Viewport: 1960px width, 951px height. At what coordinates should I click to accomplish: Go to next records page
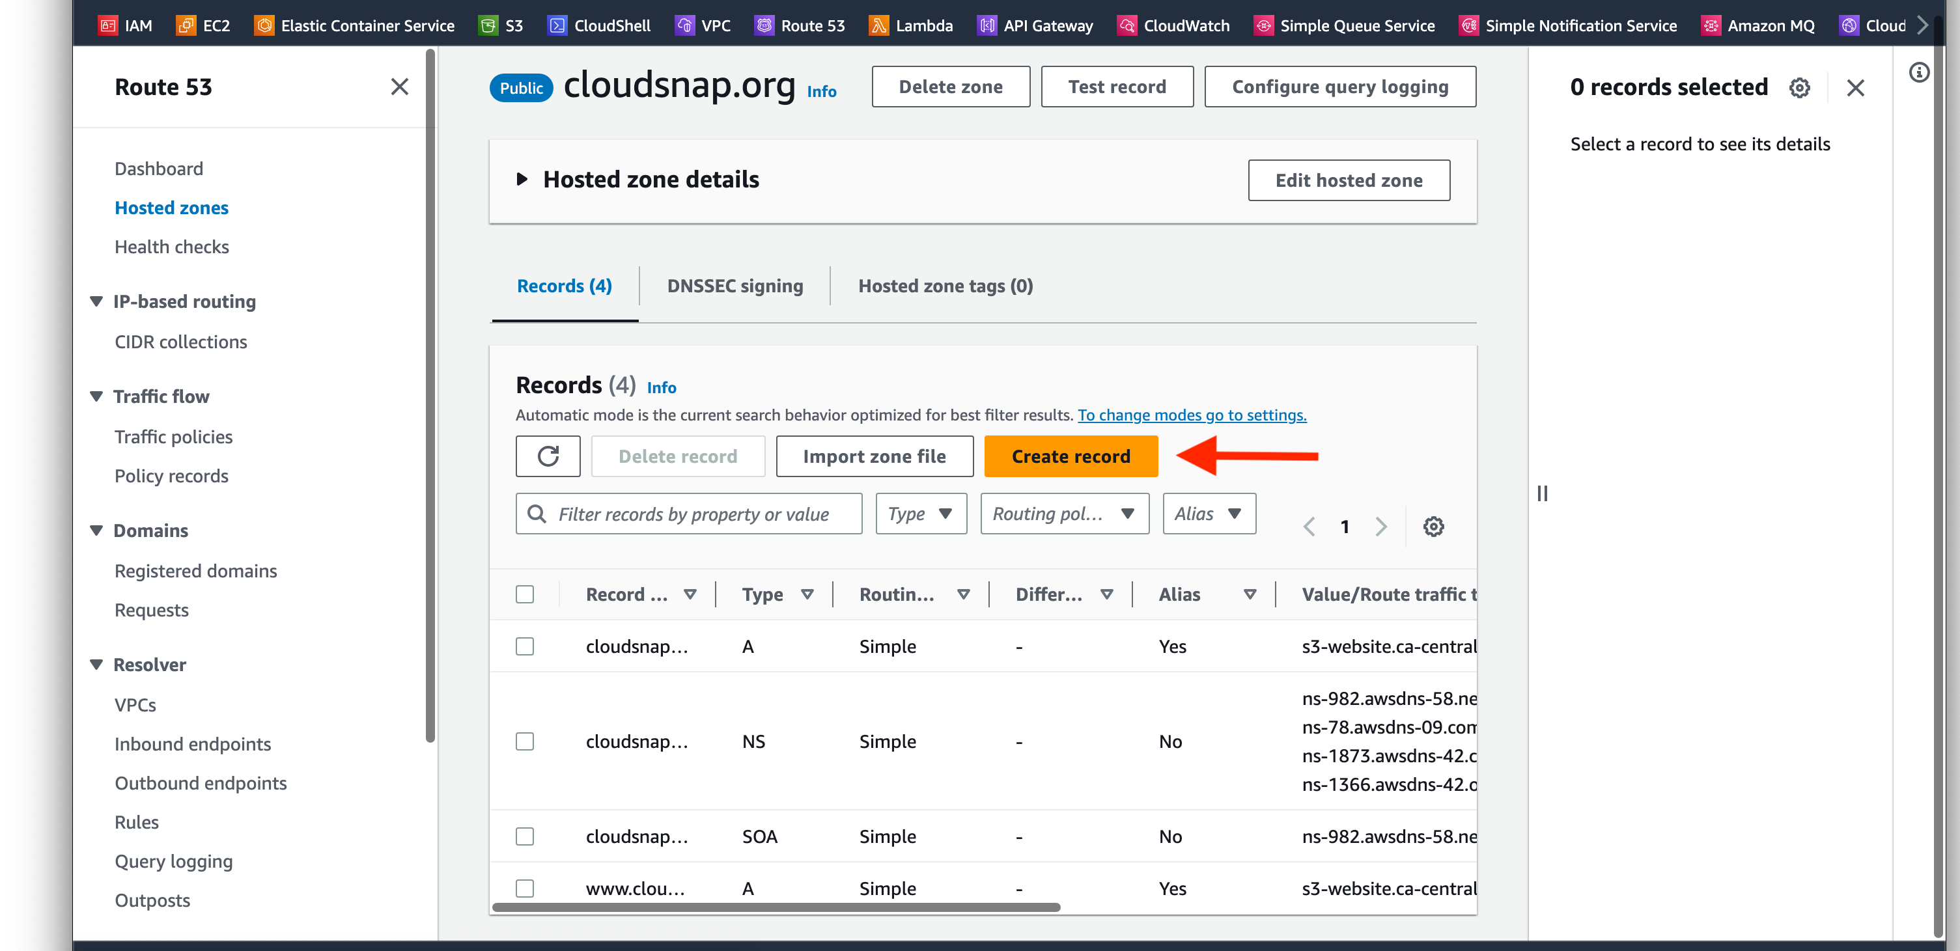click(x=1381, y=527)
